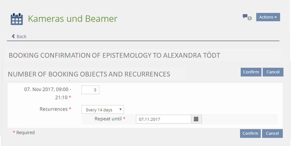Expand the Actions dropdown menu
This screenshot has height=146, width=291.
(x=268, y=17)
